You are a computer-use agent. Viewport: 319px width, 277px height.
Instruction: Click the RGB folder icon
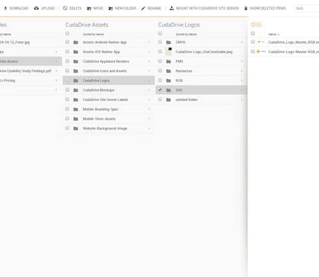click(x=169, y=80)
